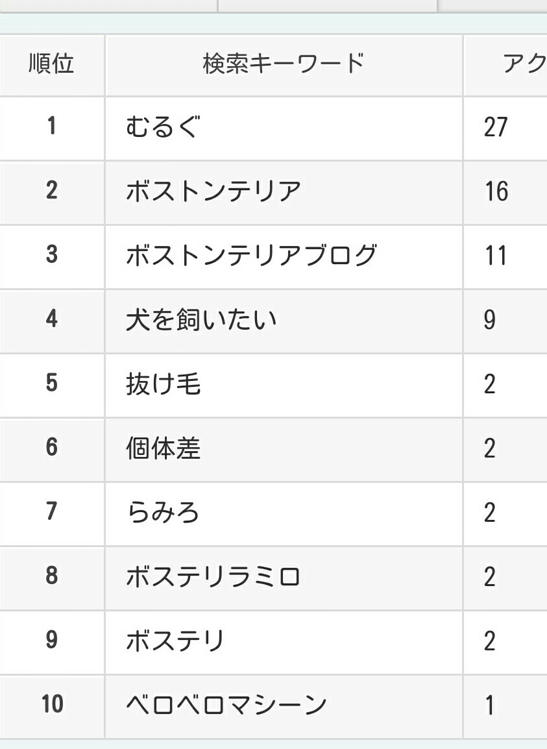
Task: Open the らみろ keyword entry
Action: 162,513
